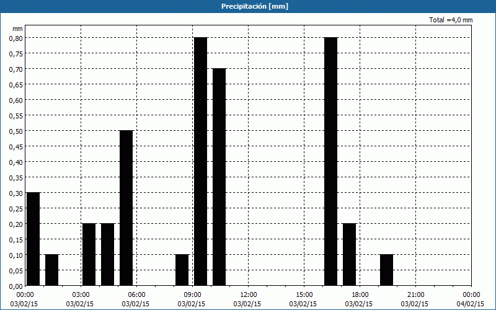Click the 00:00 03/02/15 x-axis label
496x310 pixels.
(24, 299)
